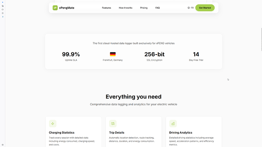Open the Features nav item
This screenshot has height=147, width=262.
tap(106, 8)
